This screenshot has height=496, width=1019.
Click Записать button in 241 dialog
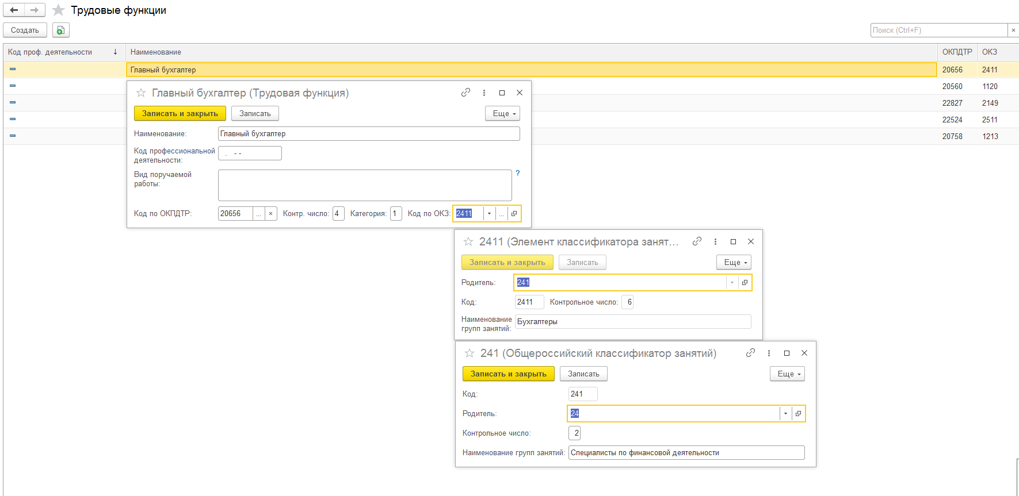[583, 374]
